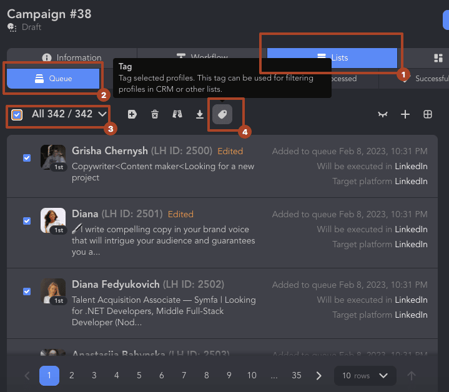449x392 pixels.
Task: Click Copywriter<Content maker headline text
Action: tap(163, 172)
